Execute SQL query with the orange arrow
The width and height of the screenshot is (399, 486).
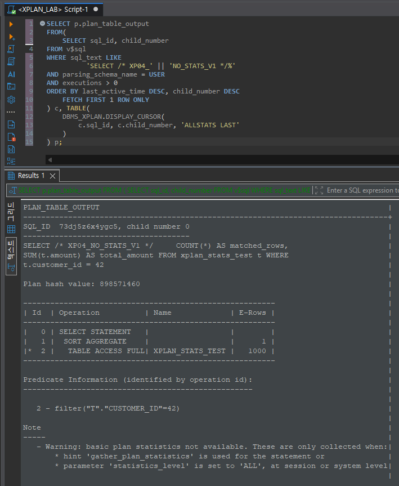(11, 24)
